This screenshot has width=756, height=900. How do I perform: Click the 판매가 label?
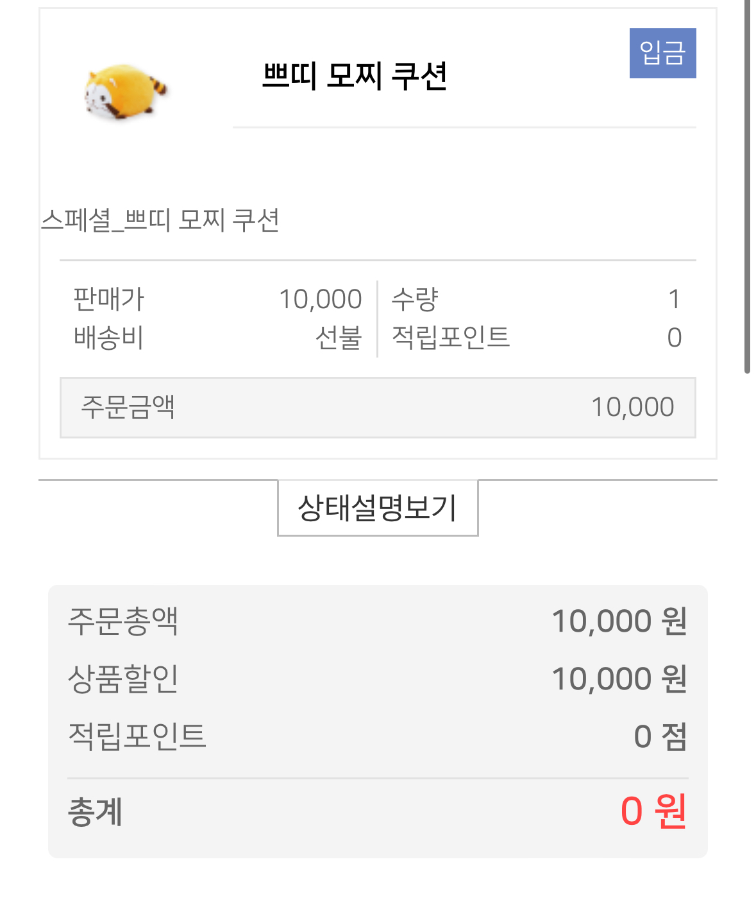[109, 299]
